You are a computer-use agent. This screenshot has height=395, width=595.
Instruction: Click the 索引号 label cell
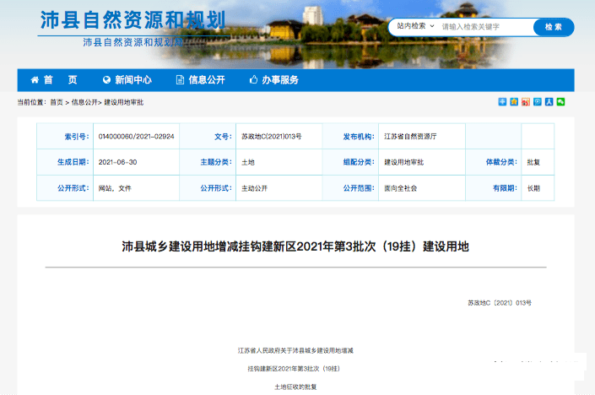tap(65, 136)
